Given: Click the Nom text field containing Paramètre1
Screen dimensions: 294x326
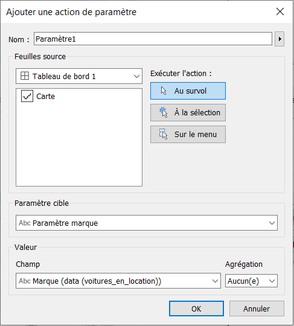Looking at the screenshot, I should coord(153,39).
